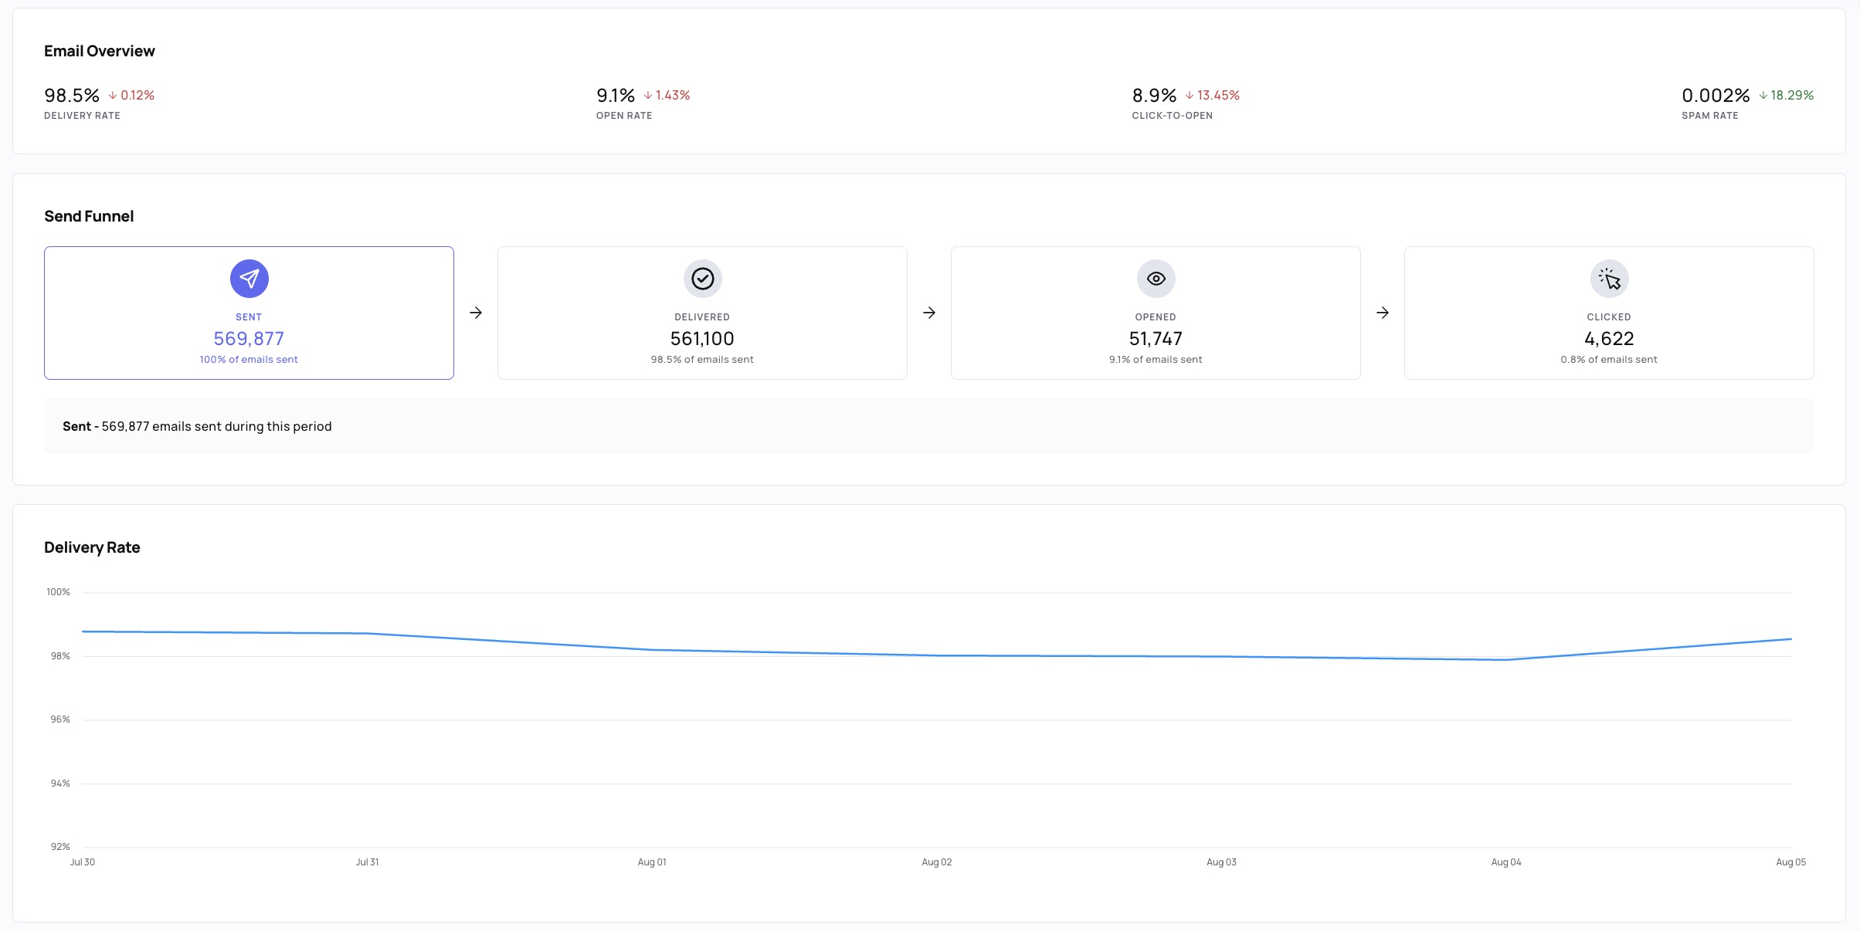
Task: Select the Sent funnel step card
Action: click(249, 313)
